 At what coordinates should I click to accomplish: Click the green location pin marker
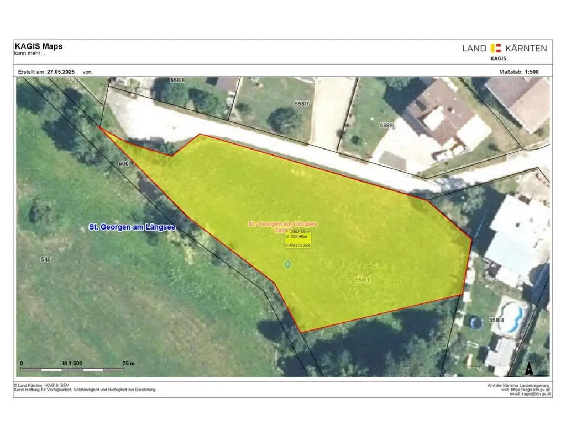pyautogui.click(x=287, y=265)
